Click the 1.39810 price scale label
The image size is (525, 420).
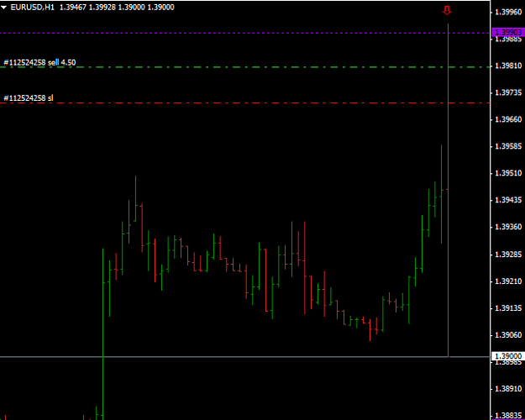508,66
